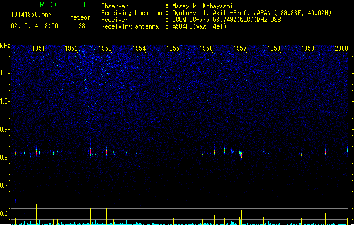Click the 1954 time marker
This screenshot has width=355, height=225.
(139, 48)
